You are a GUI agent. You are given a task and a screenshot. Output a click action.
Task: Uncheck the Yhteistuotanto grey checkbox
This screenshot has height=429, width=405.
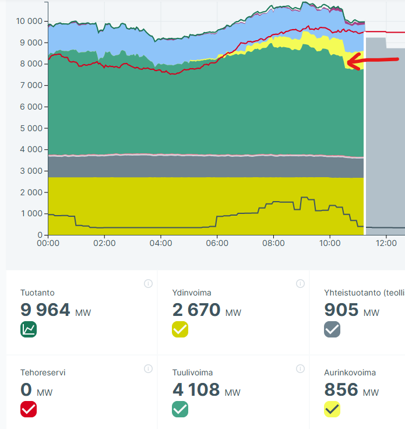(332, 329)
